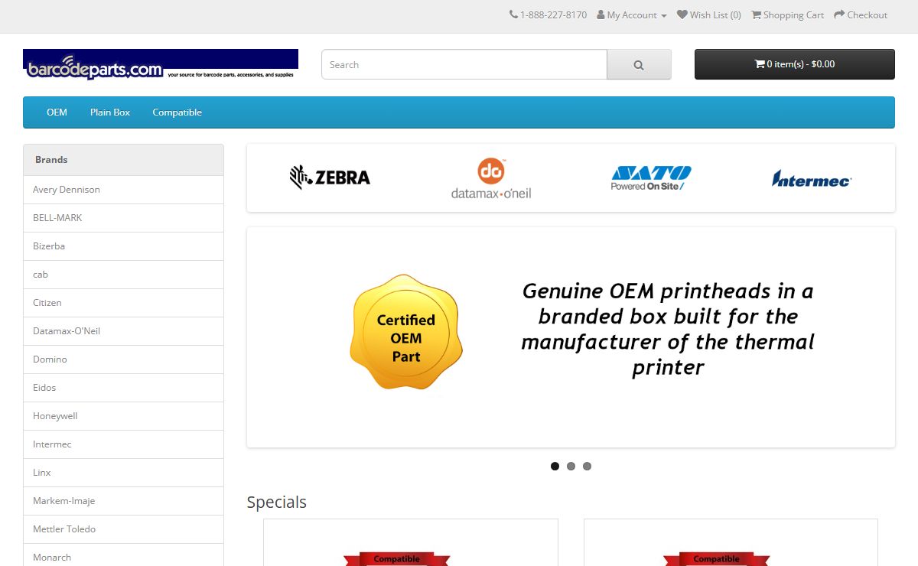Open Datamax-O'Neil brand in sidebar list
Viewport: 918px width, 566px height.
(123, 331)
